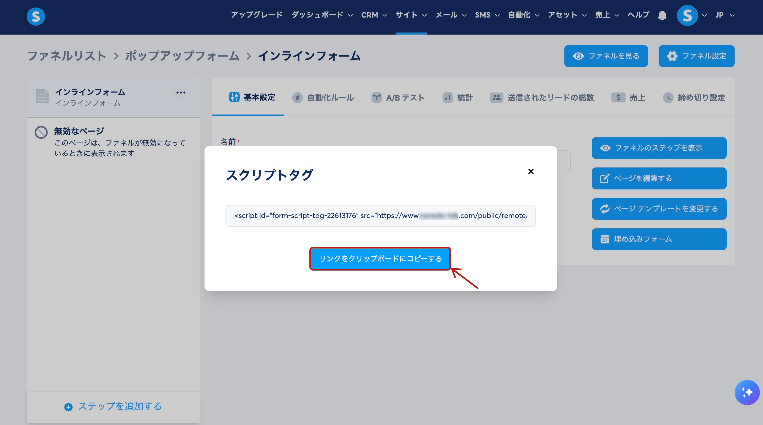Image resolution: width=763 pixels, height=425 pixels.
Task: Click the notification bell icon
Action: 662,15
